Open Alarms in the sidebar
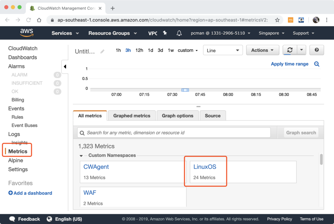The width and height of the screenshot is (334, 224). [x=16, y=66]
